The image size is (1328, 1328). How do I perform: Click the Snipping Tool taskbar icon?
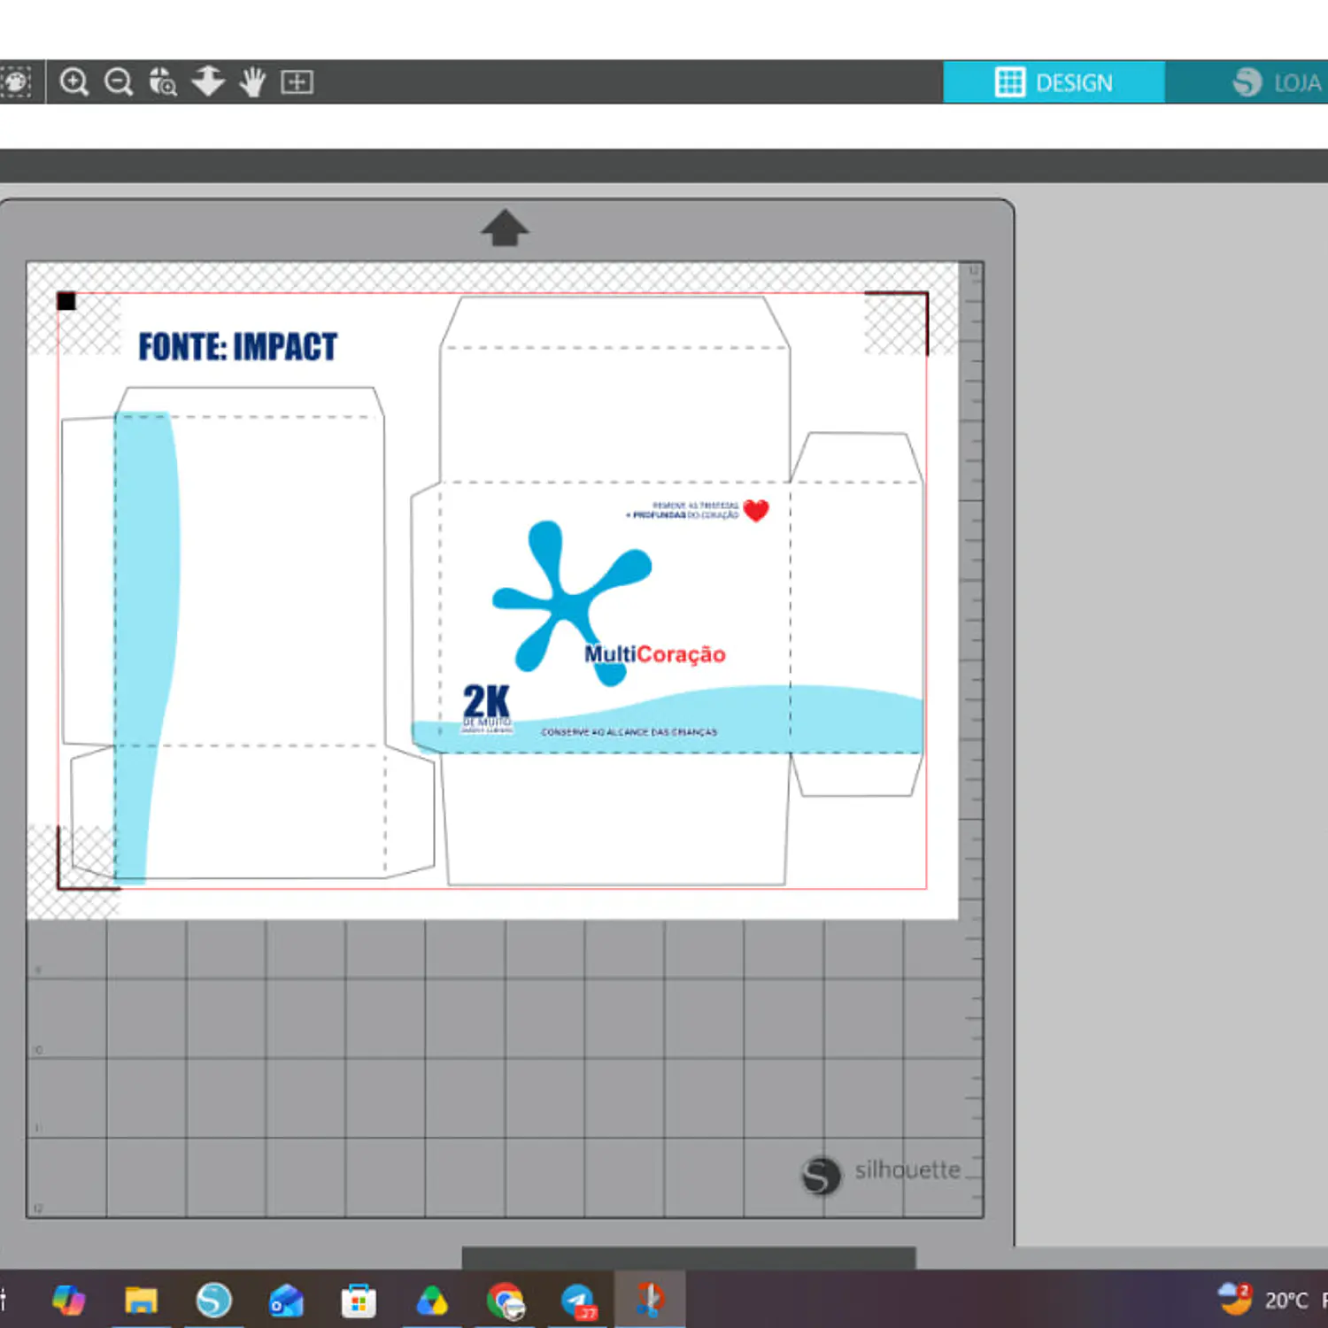(650, 1300)
